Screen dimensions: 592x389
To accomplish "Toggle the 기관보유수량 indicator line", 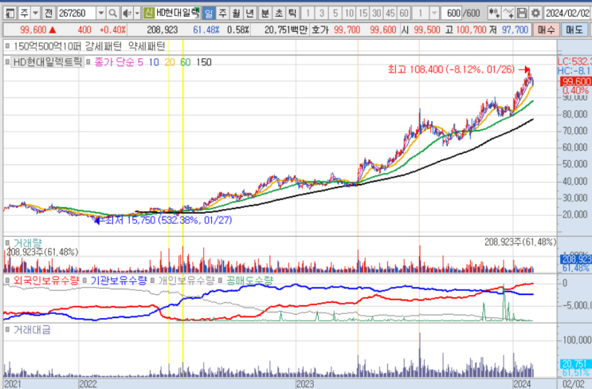I will coord(118,281).
